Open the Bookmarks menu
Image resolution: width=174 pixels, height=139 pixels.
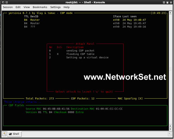click(x=40, y=7)
